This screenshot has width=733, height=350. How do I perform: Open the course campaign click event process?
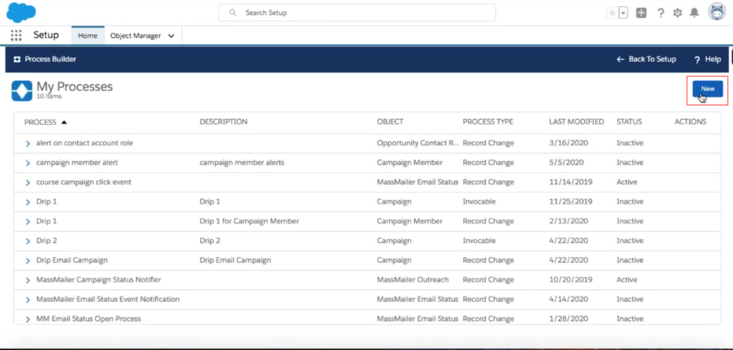pos(84,182)
